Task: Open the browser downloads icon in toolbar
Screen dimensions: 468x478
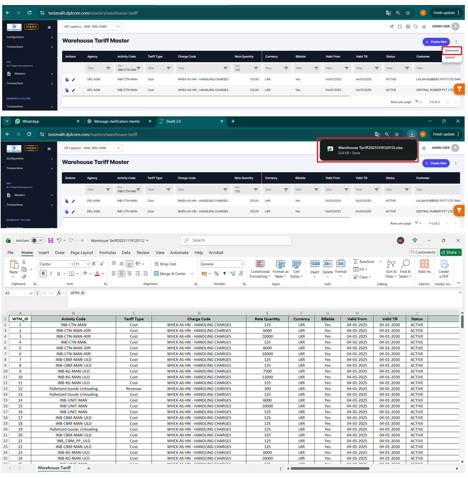Action: pos(412,134)
